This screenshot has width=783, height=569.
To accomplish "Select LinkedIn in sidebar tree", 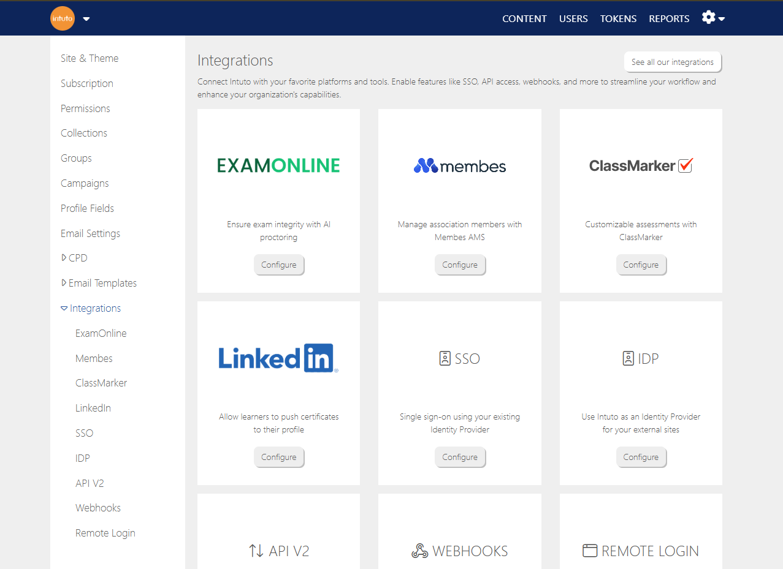I will (93, 408).
